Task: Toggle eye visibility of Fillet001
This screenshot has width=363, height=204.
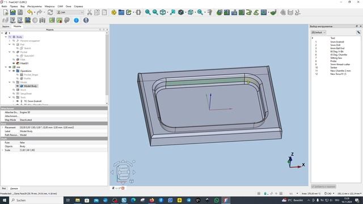Action: click(x=14, y=63)
